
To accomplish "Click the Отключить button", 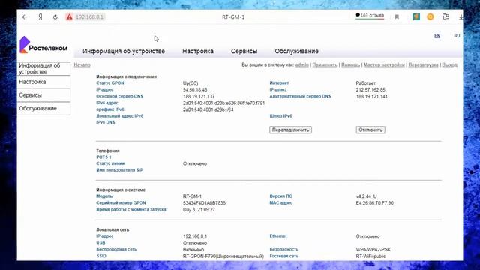I will click(x=370, y=130).
